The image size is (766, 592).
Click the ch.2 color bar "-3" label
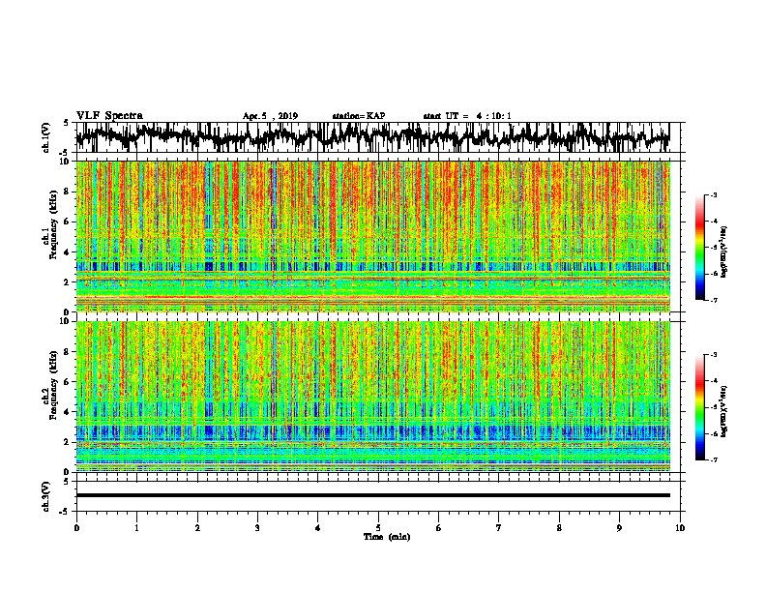[x=714, y=355]
